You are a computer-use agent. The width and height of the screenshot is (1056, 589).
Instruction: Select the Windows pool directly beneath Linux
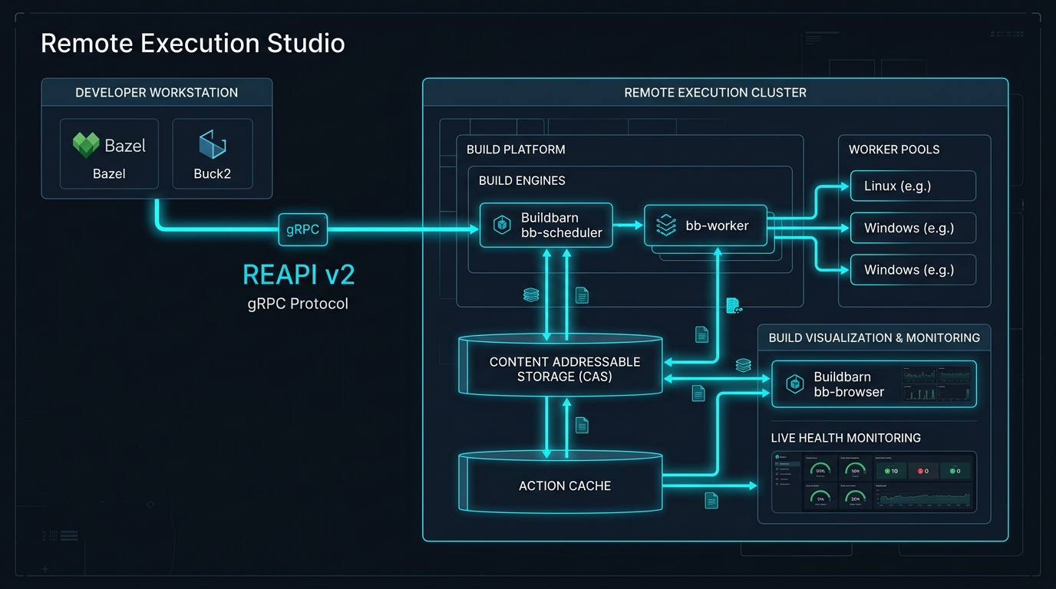[x=913, y=228]
